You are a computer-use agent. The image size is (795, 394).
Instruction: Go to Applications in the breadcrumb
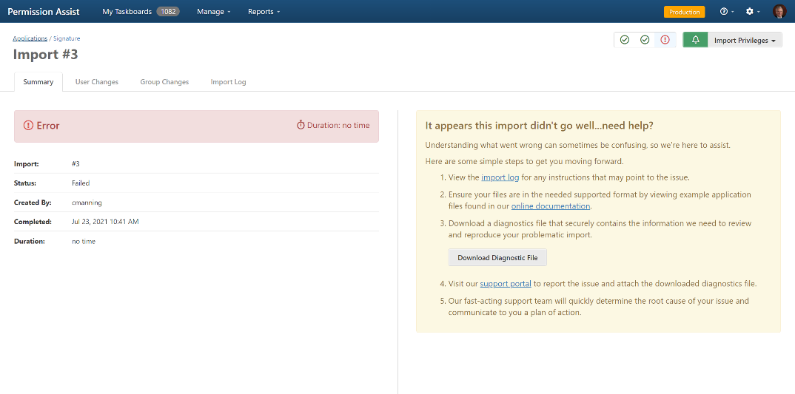click(x=30, y=38)
